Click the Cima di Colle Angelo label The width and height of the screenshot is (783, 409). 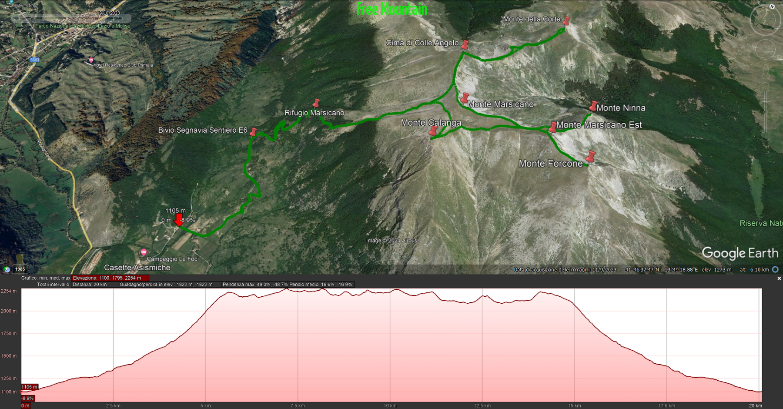coord(422,43)
